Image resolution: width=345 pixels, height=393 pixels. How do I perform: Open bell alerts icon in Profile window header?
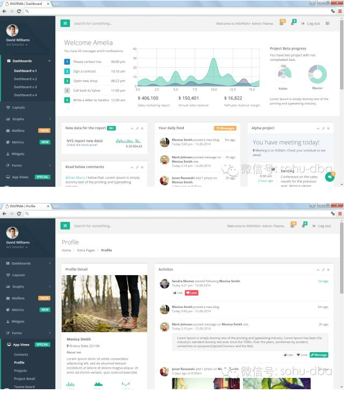click(x=304, y=225)
